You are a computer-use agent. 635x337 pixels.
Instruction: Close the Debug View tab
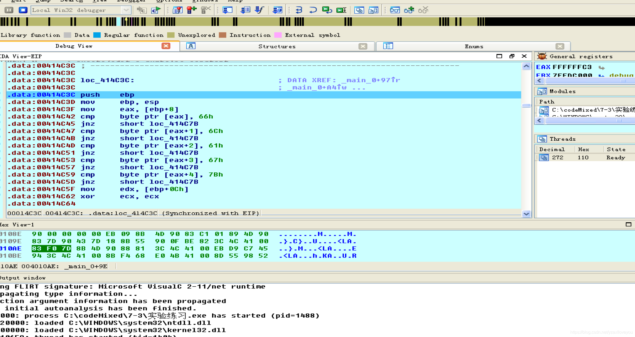166,46
